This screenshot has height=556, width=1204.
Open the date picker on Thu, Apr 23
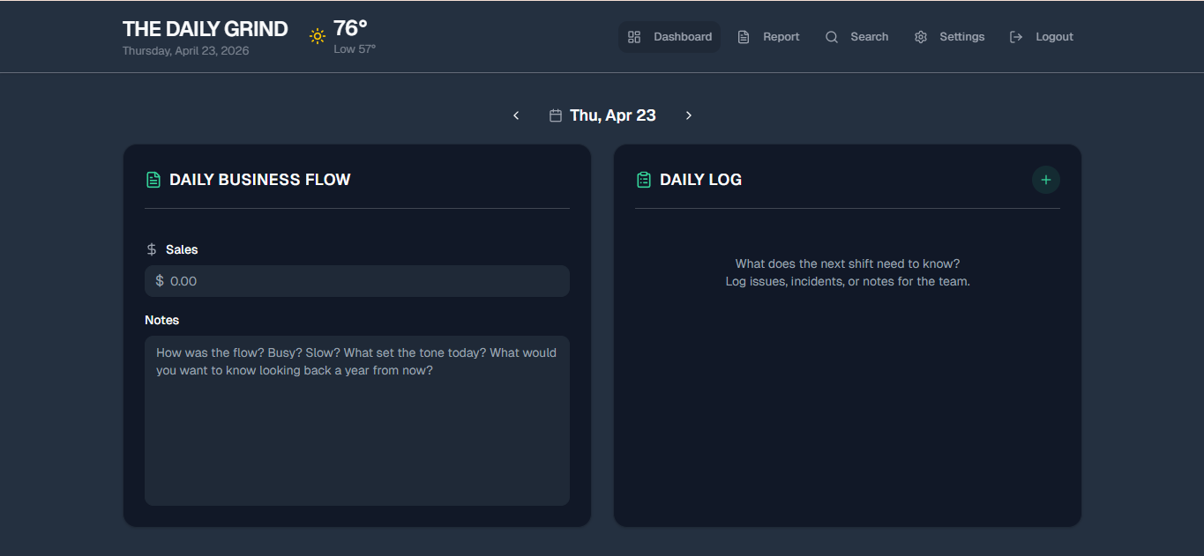coord(613,115)
